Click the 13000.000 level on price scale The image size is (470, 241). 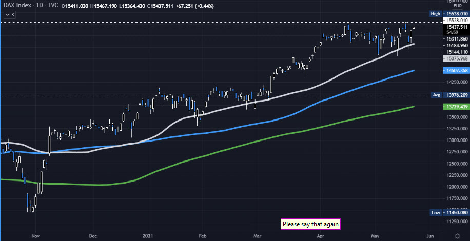pyautogui.click(x=456, y=140)
